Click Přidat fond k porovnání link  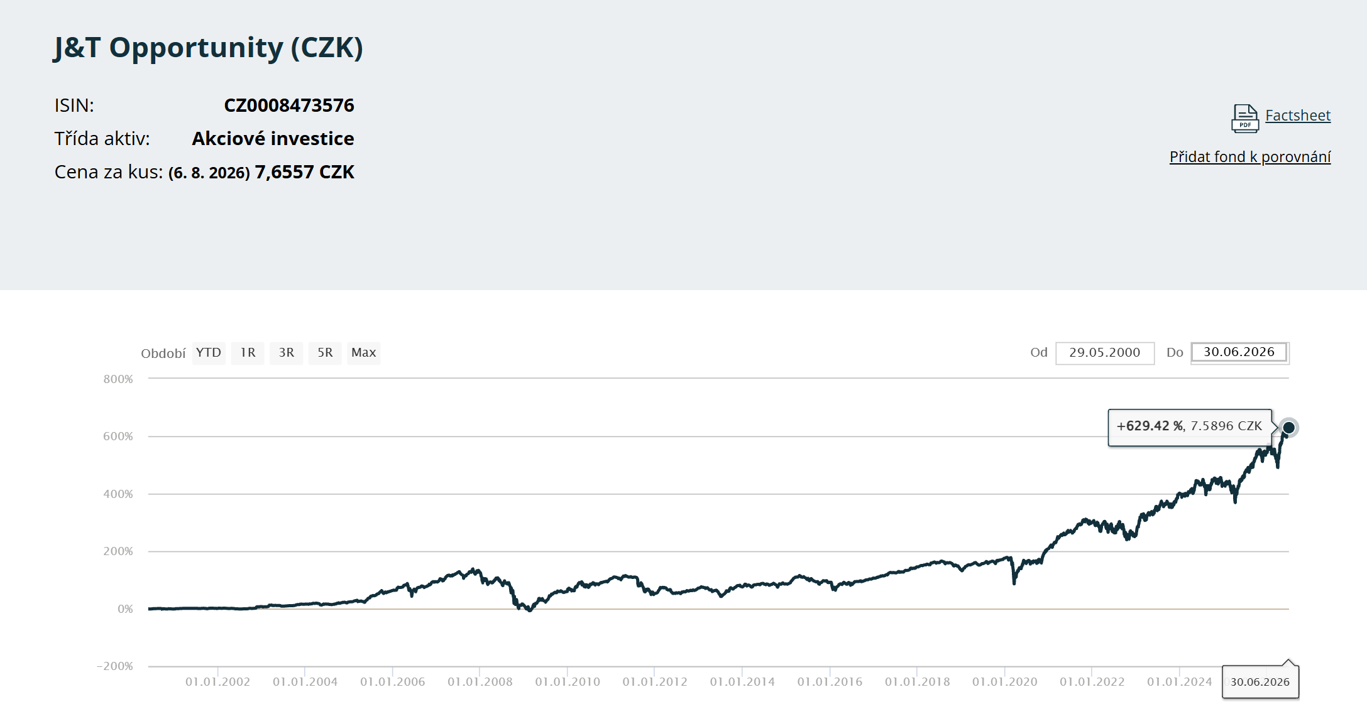click(1250, 157)
